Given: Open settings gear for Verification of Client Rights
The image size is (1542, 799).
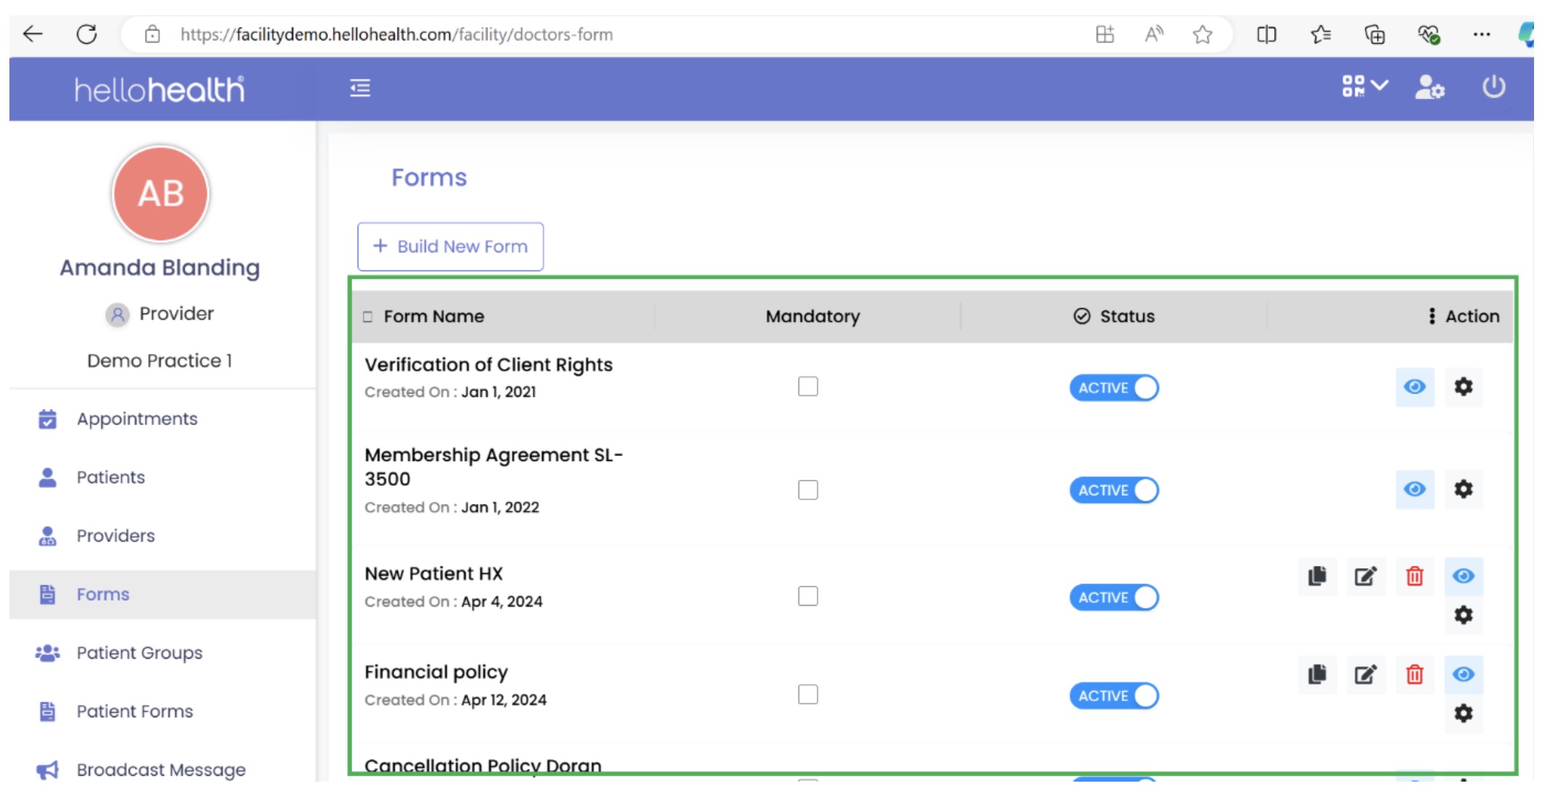Looking at the screenshot, I should point(1463,386).
